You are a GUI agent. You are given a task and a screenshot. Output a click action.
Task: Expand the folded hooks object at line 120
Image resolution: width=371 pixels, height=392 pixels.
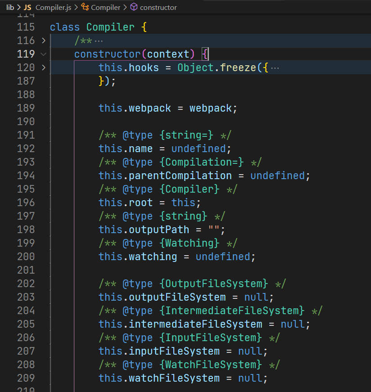(44, 68)
